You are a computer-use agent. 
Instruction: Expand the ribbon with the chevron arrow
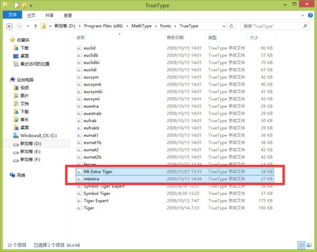303,15
